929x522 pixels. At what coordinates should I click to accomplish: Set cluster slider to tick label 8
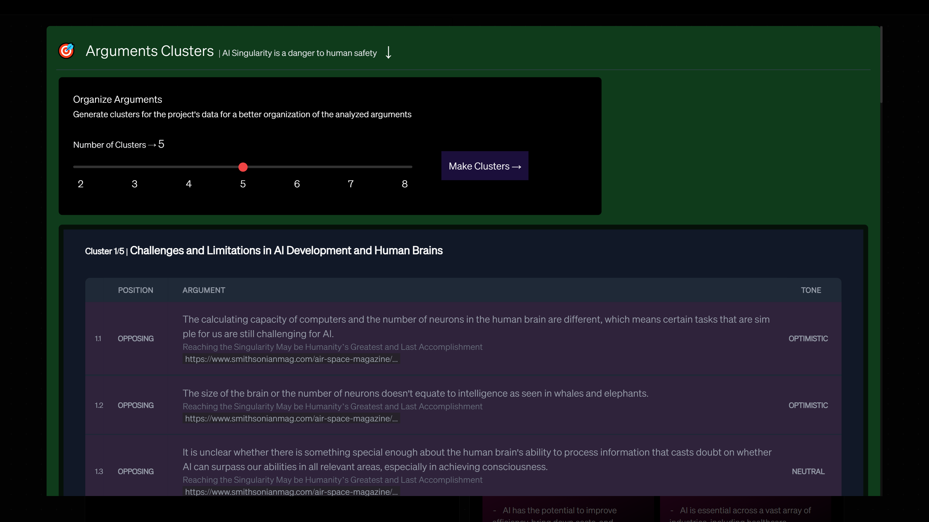pyautogui.click(x=405, y=184)
